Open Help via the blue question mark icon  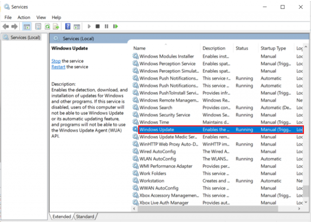[x=68, y=26]
